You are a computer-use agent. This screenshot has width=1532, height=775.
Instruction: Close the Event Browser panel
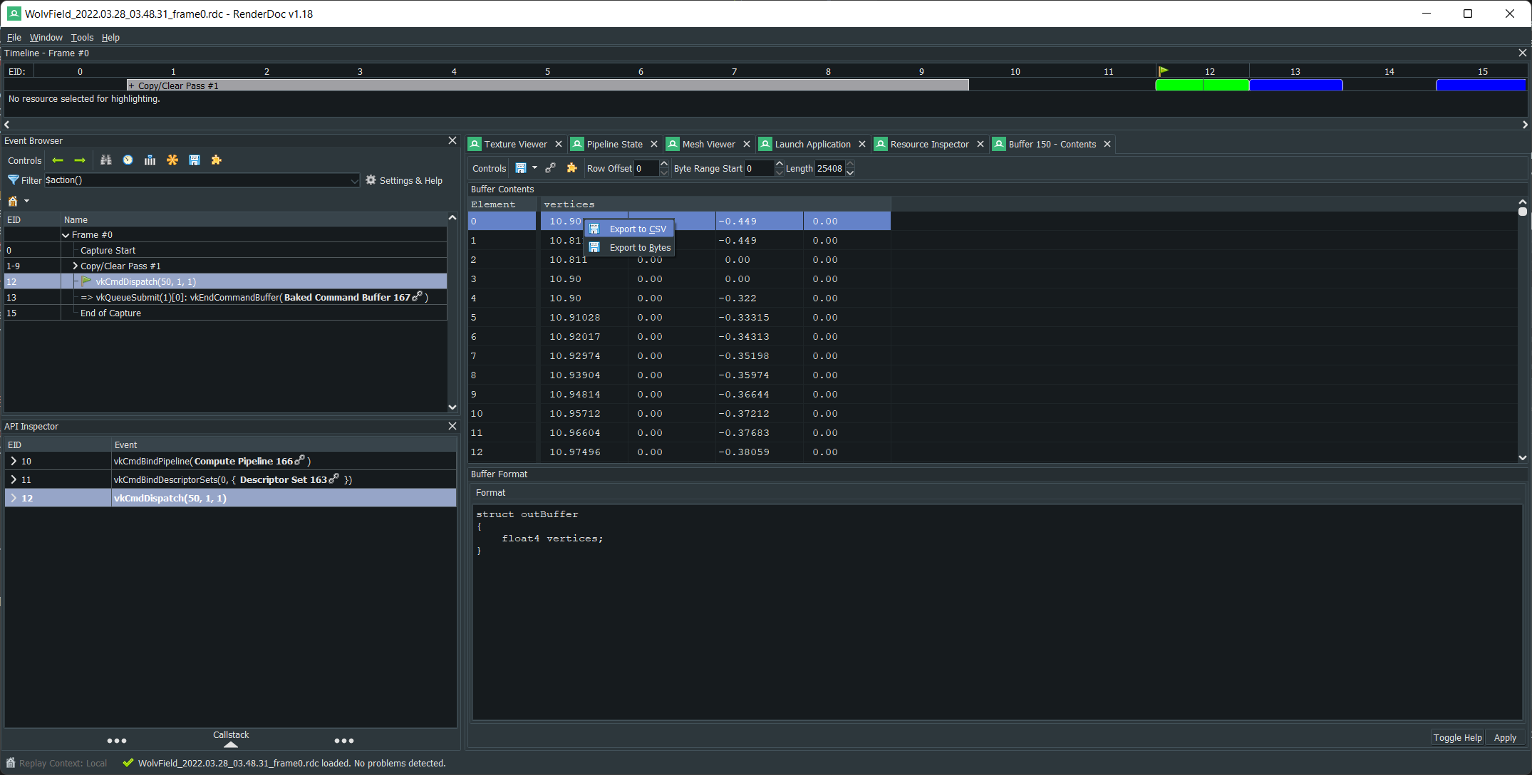[x=452, y=140]
